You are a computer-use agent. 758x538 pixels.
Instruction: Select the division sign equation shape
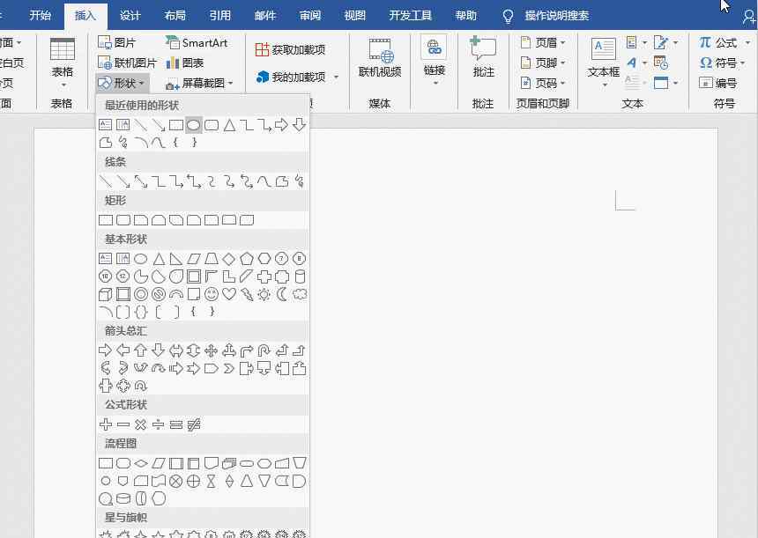click(158, 424)
